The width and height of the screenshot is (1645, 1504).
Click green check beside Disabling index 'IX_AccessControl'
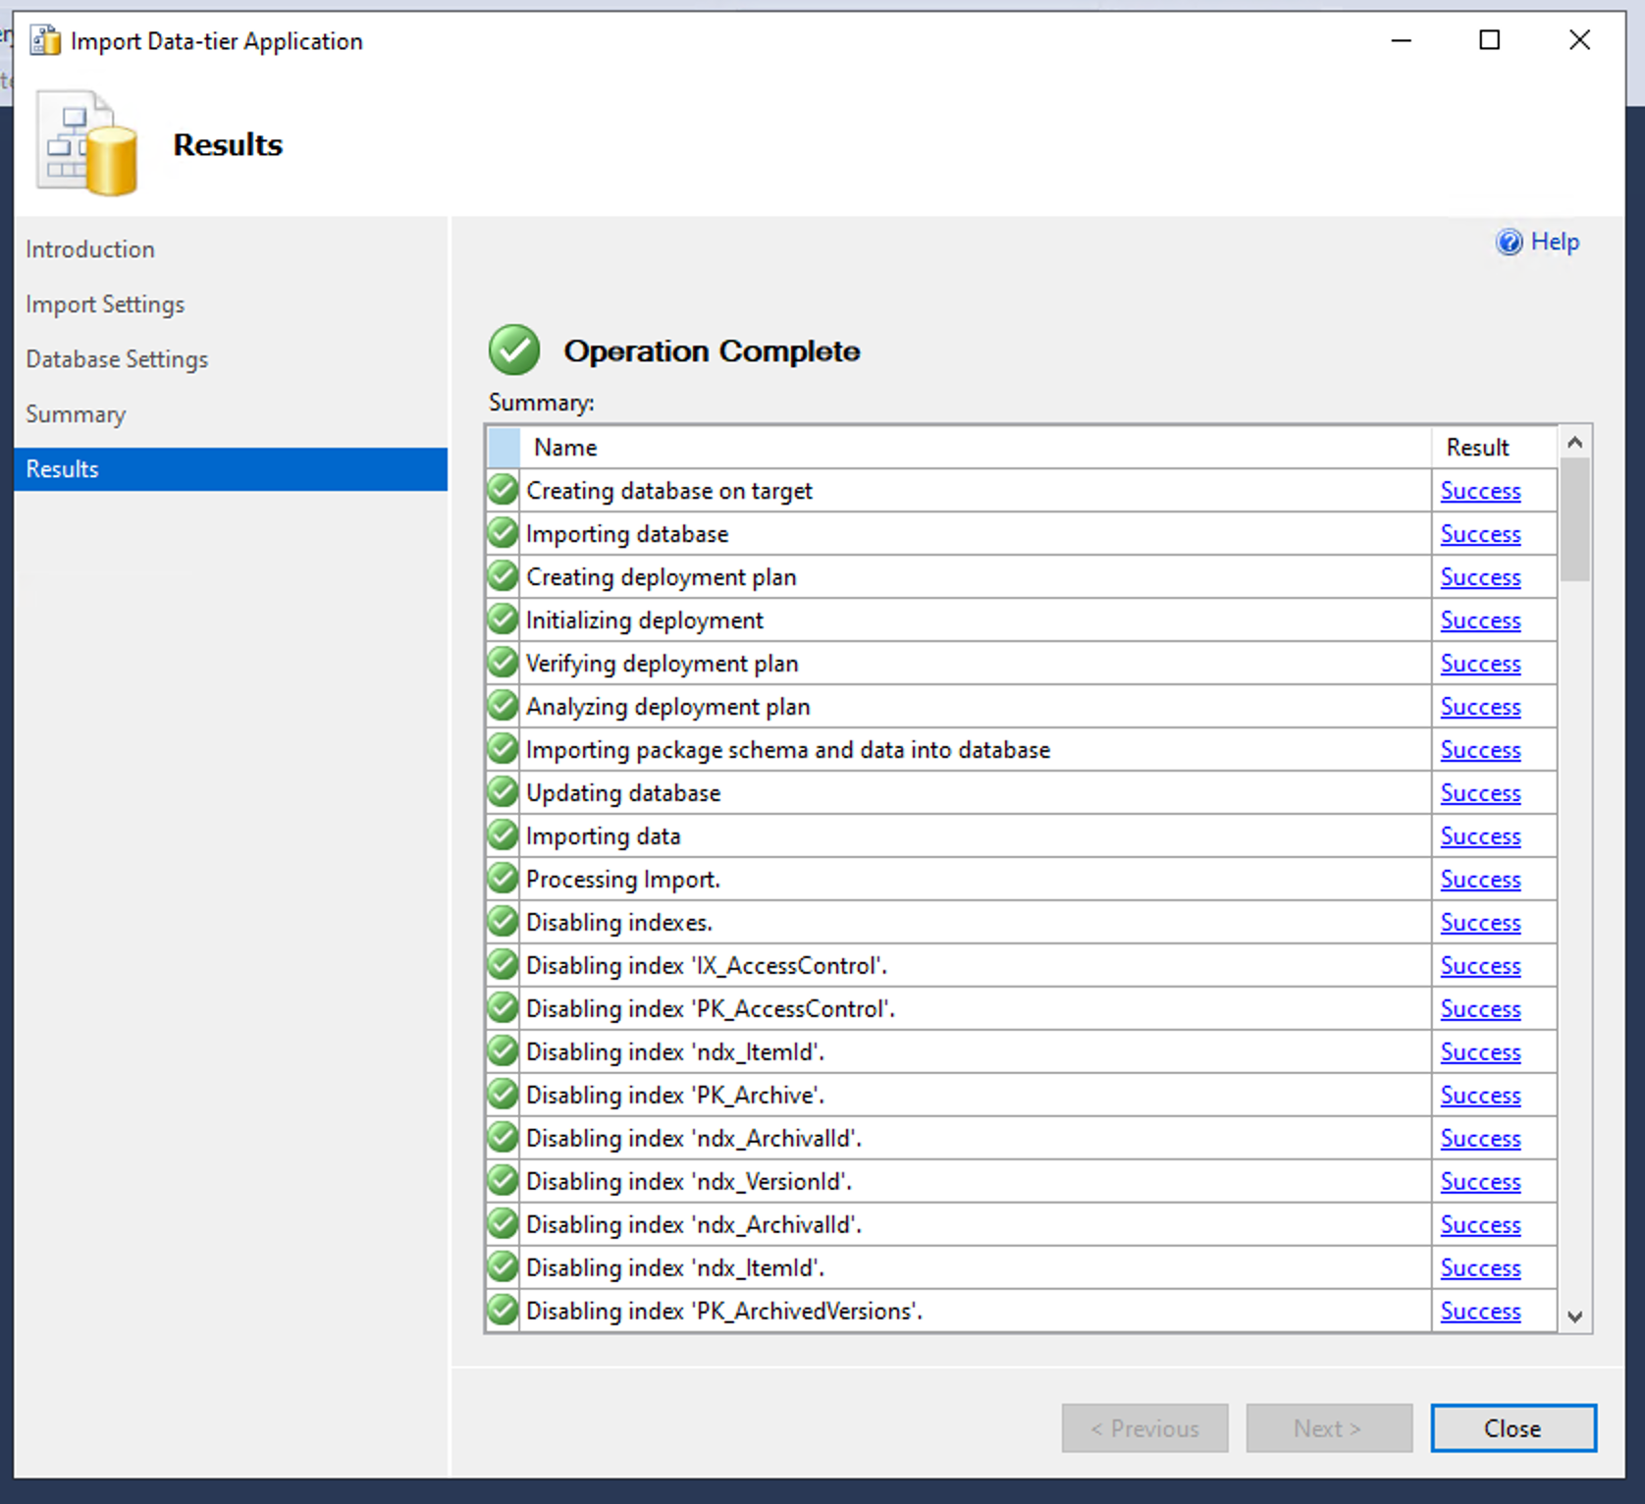pos(503,965)
